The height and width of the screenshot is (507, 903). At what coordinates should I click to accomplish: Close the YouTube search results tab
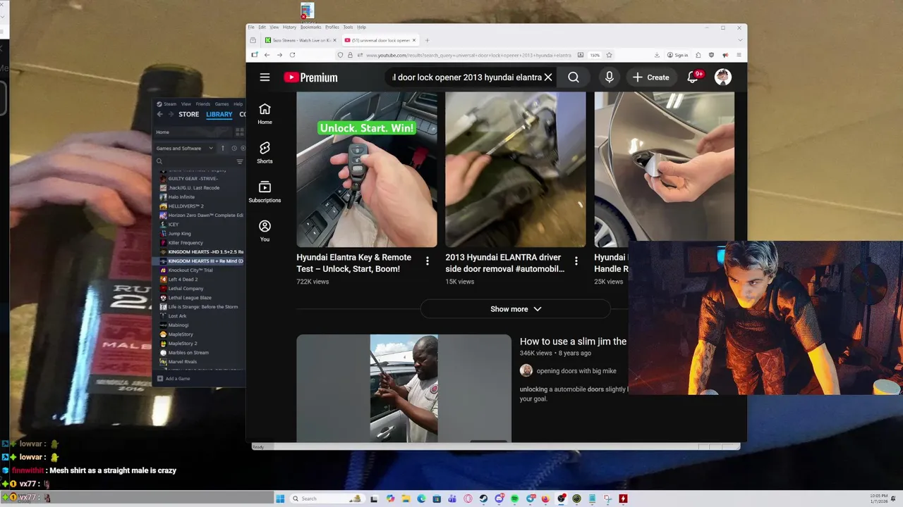(x=414, y=40)
